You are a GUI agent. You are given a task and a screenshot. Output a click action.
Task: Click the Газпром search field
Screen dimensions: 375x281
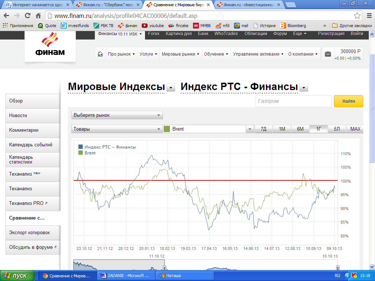(293, 101)
